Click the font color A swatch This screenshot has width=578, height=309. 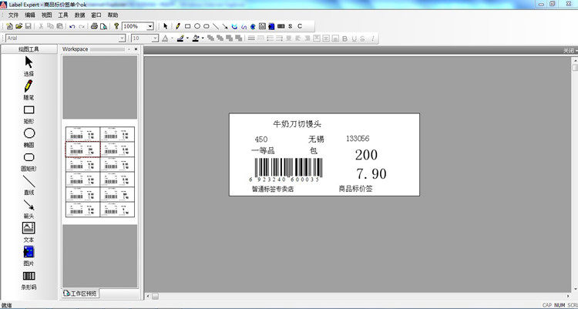165,39
